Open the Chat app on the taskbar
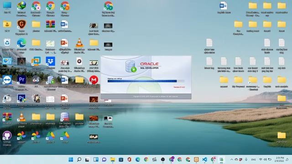Image resolution: width=292 pixels, height=164 pixels. click(104, 159)
